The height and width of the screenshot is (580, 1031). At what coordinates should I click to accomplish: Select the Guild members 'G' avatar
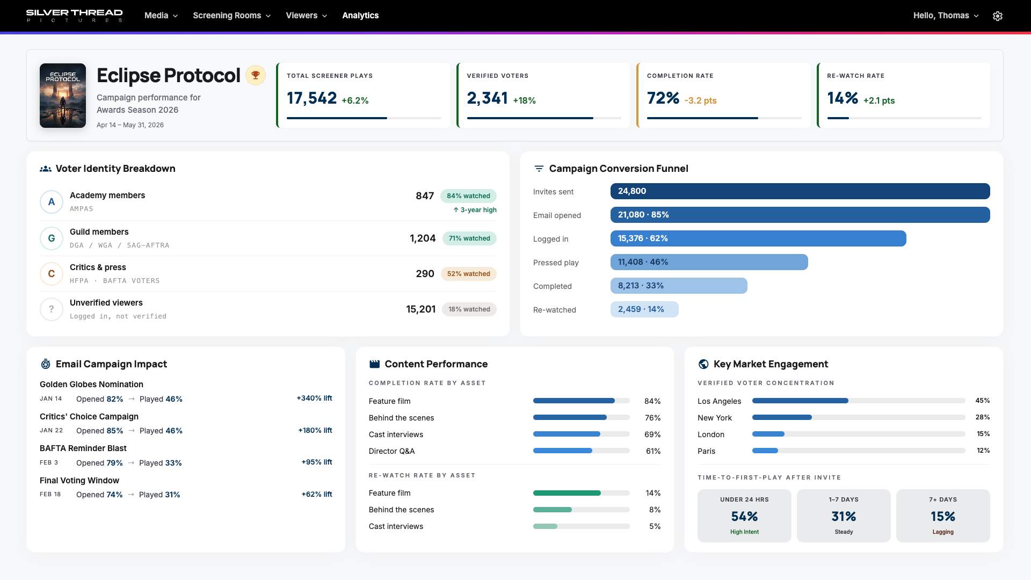(52, 238)
